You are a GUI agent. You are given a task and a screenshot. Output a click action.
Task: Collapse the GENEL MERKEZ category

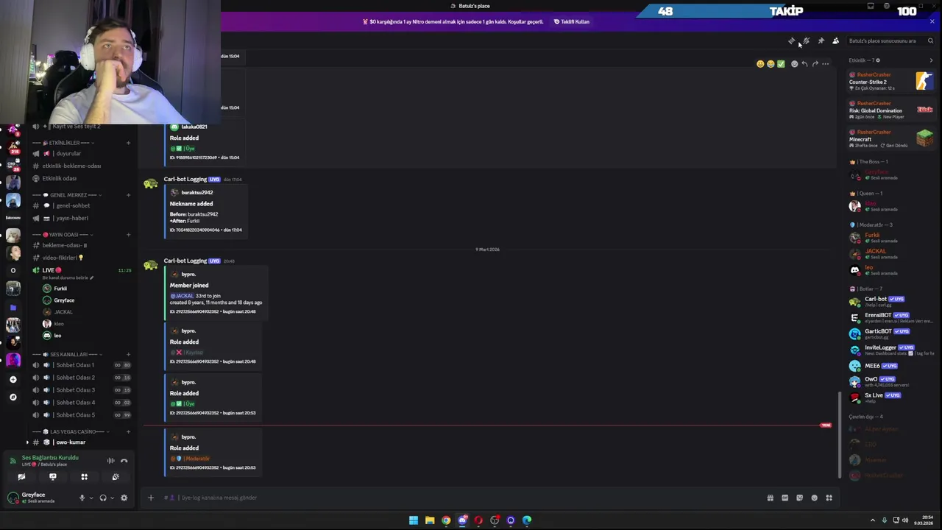pyautogui.click(x=67, y=195)
